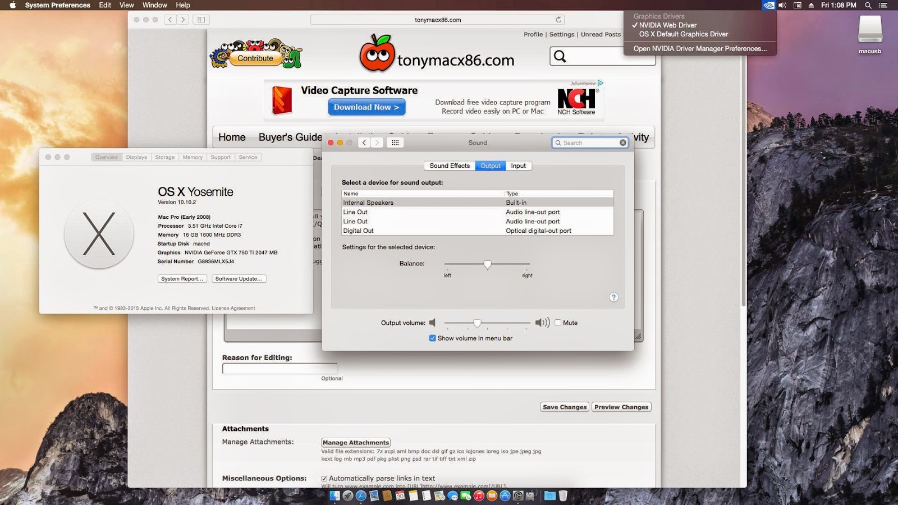
Task: Clear the Sound window search field
Action: (622, 143)
